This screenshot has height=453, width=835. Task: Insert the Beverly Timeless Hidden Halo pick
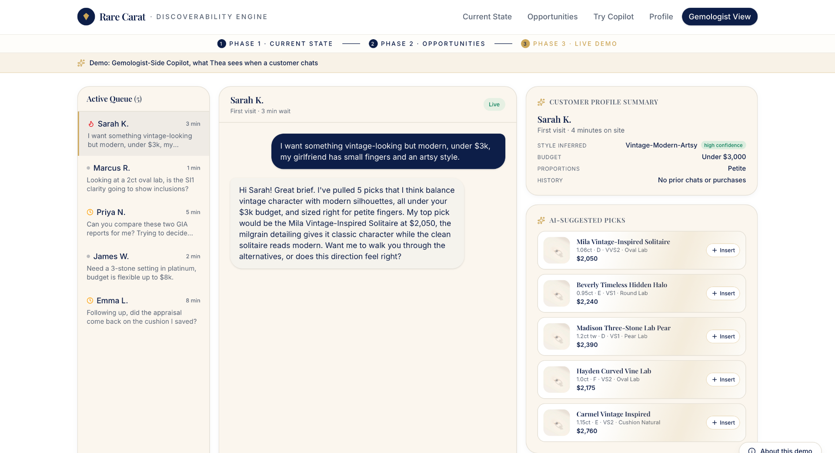[723, 293]
